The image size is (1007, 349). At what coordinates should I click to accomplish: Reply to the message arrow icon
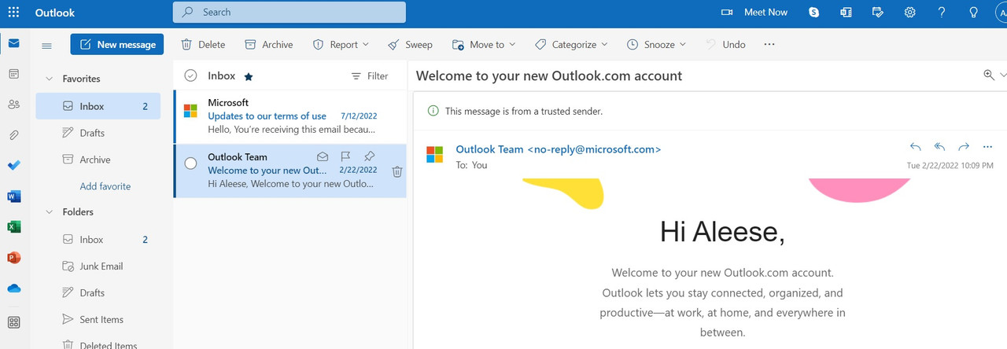(915, 147)
